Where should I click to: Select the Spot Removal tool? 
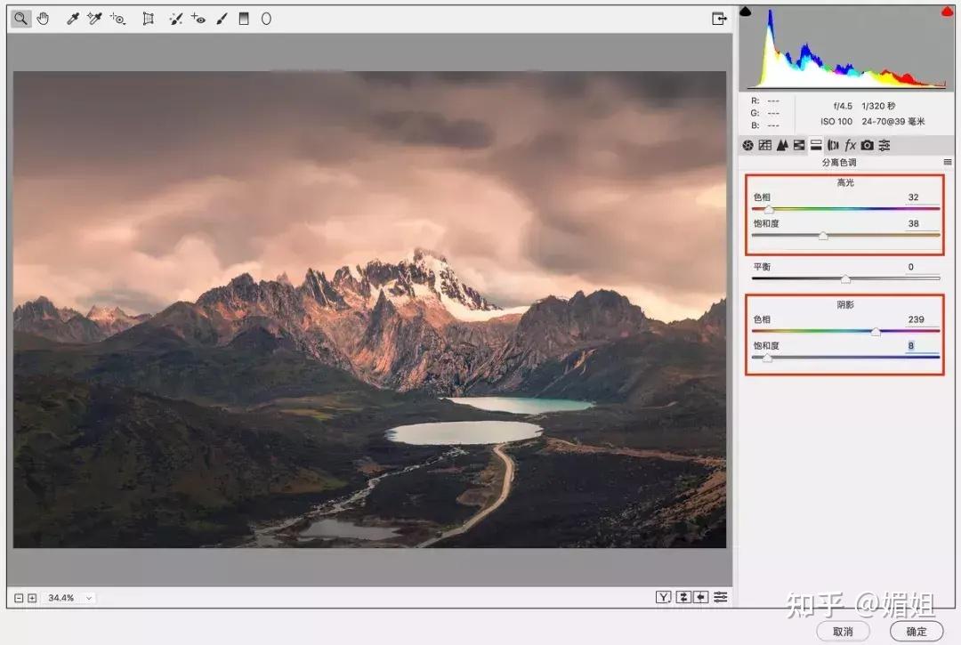pyautogui.click(x=176, y=19)
